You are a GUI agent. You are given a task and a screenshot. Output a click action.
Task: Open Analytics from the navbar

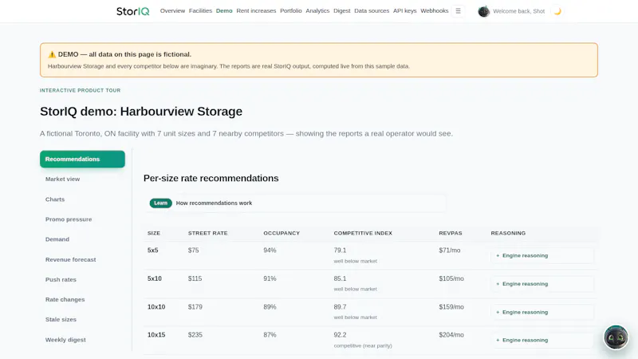(317, 11)
